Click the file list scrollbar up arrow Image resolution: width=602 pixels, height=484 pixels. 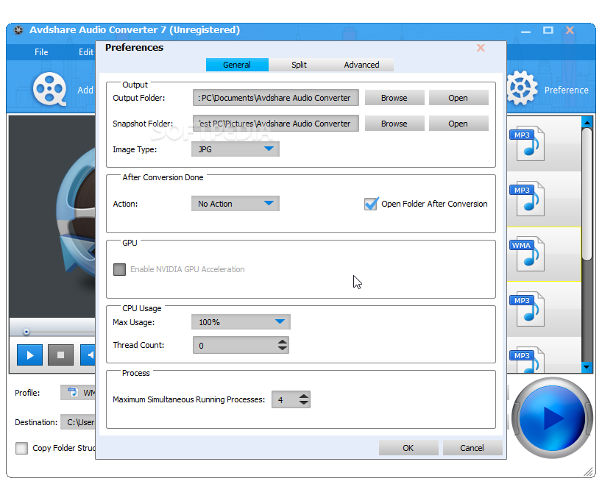[587, 122]
